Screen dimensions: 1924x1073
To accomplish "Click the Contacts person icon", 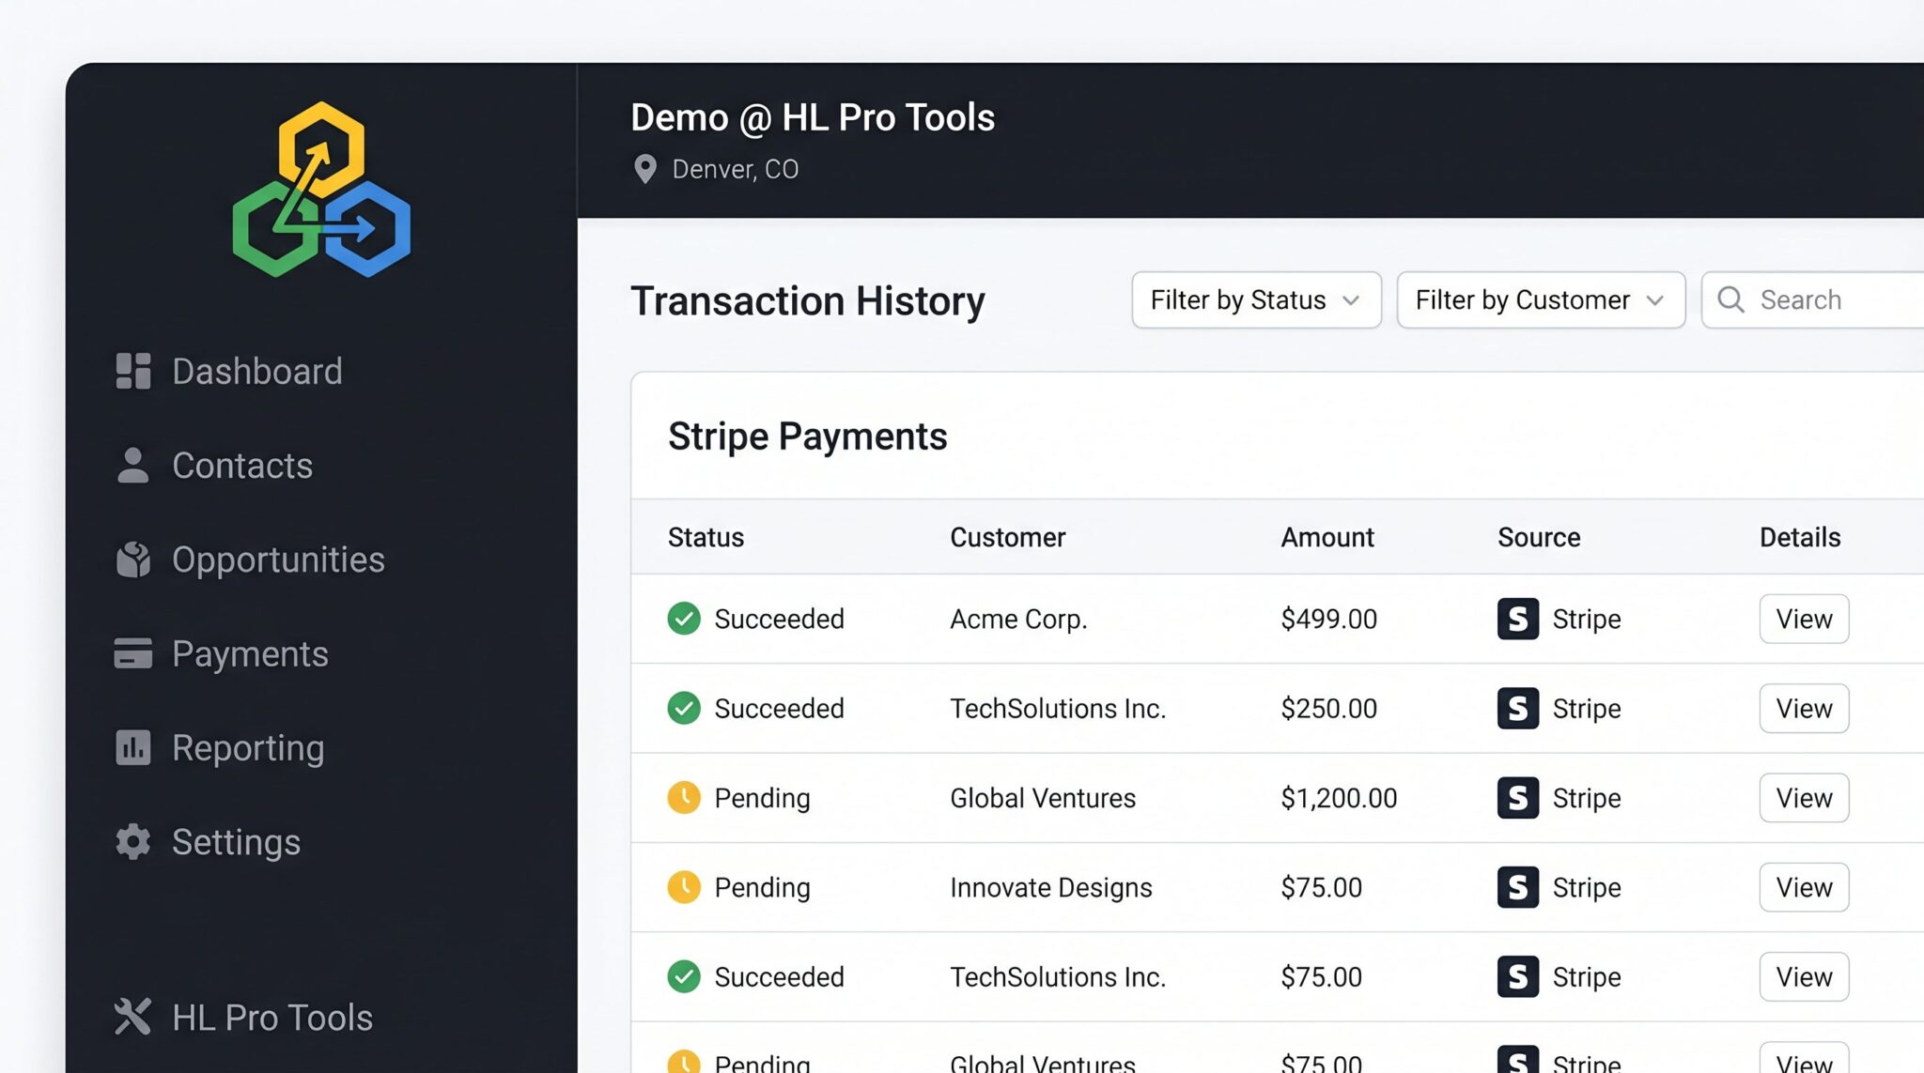I will (132, 465).
